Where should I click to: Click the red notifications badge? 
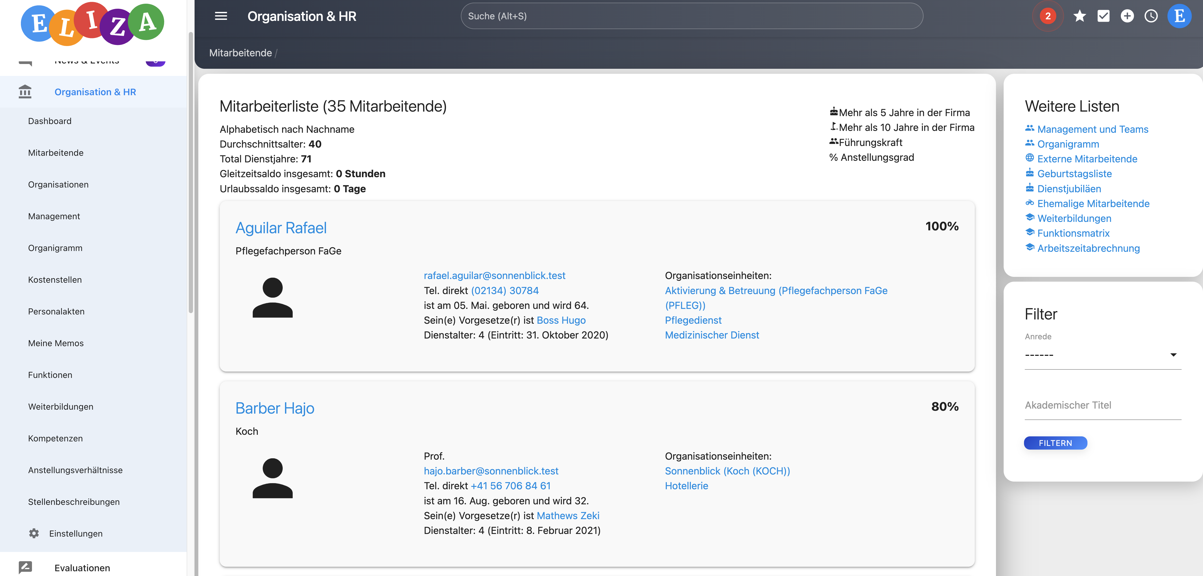coord(1048,16)
